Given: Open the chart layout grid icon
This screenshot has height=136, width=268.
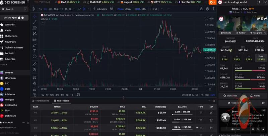Looking at the screenshot, I should [112, 9].
